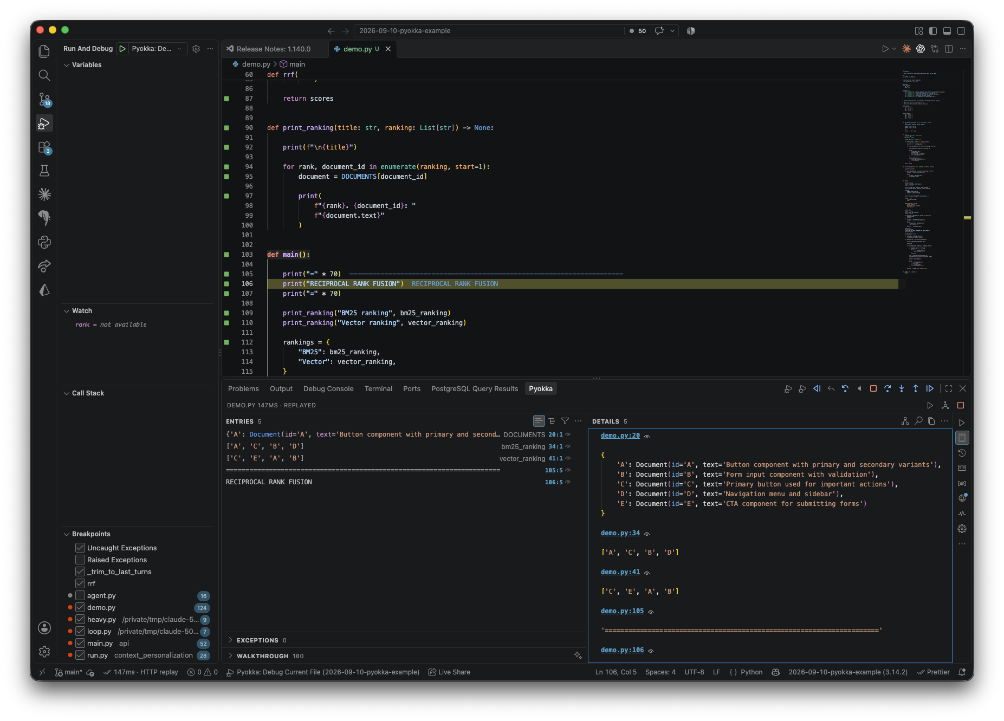Enable Raised Exceptions breakpoint checkbox

(80, 560)
